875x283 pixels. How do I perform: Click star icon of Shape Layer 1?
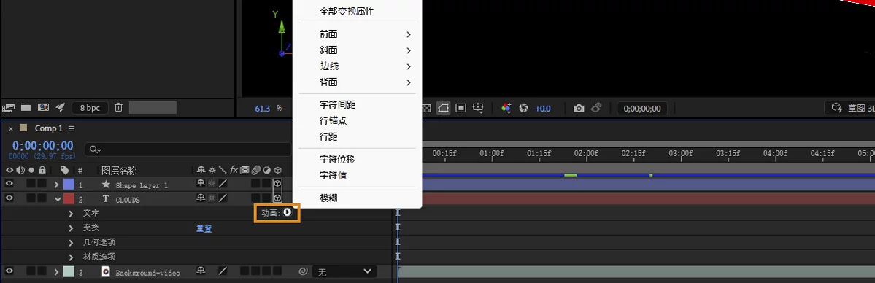point(106,185)
